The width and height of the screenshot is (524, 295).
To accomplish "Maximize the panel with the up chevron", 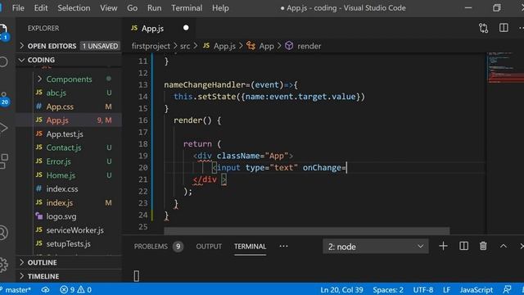I will coord(504,246).
